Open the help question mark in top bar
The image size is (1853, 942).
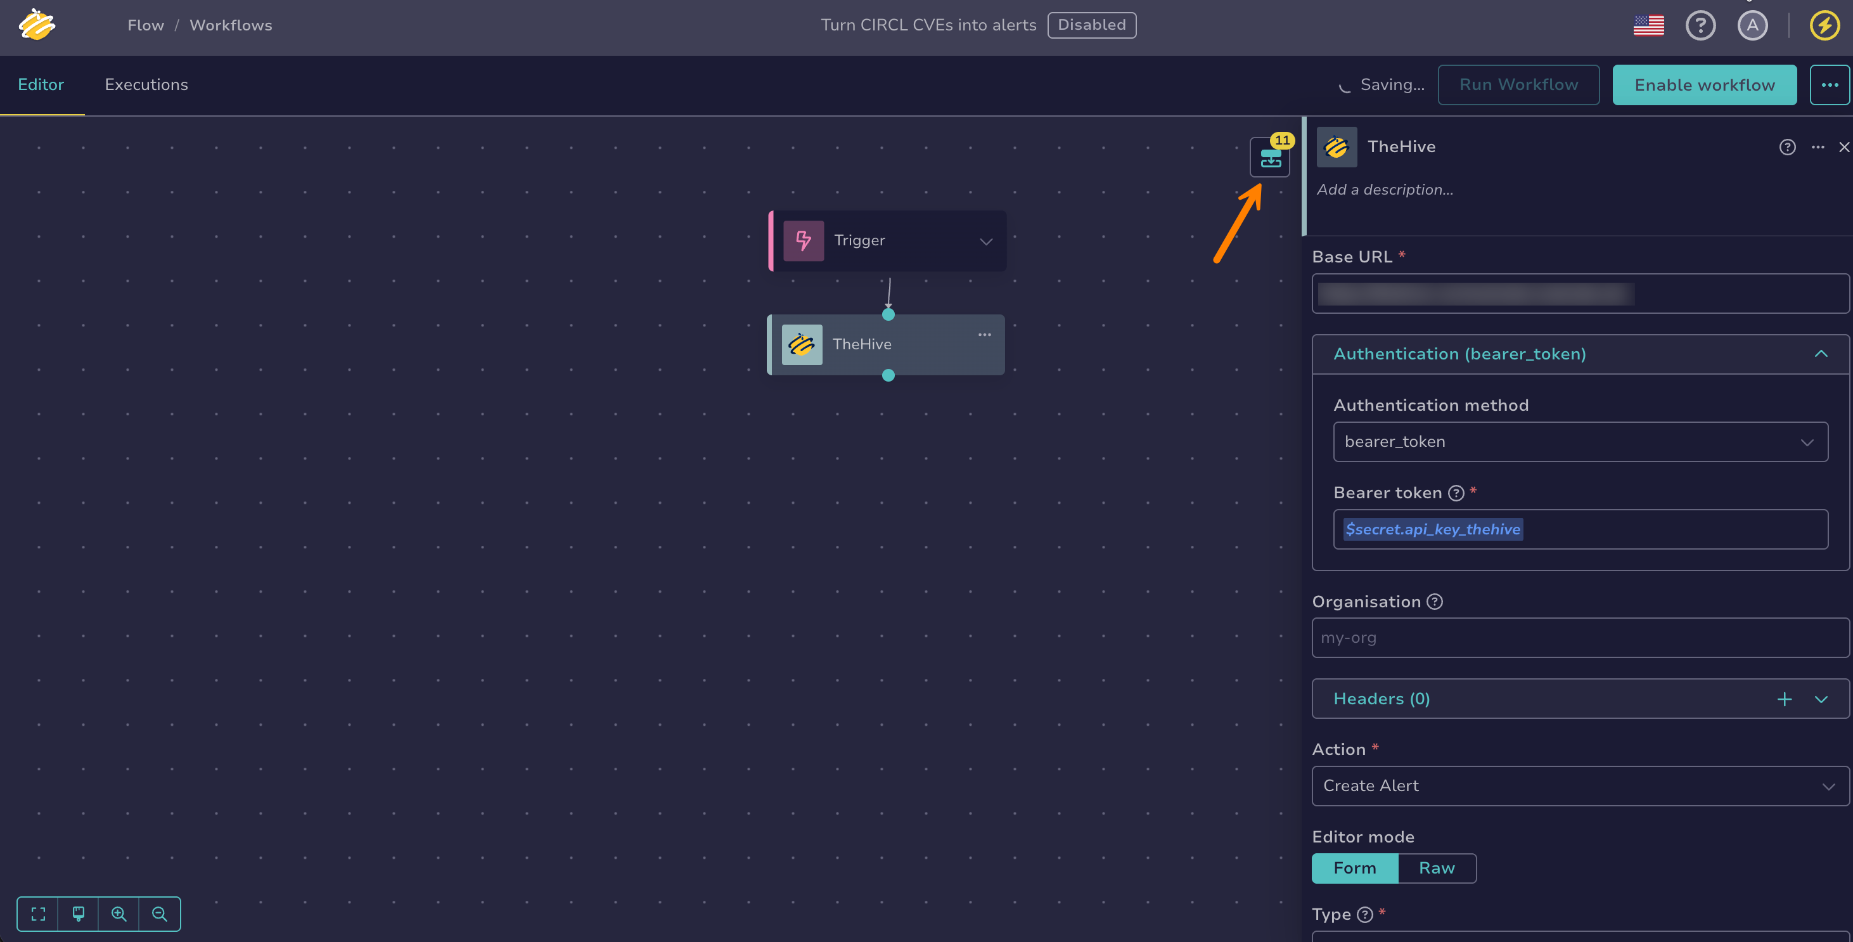tap(1700, 25)
